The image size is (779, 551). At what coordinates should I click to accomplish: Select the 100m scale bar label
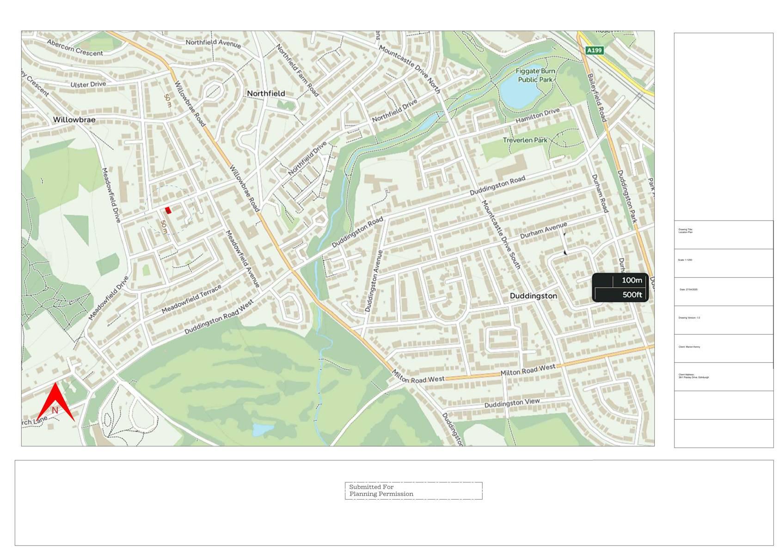[x=632, y=280]
